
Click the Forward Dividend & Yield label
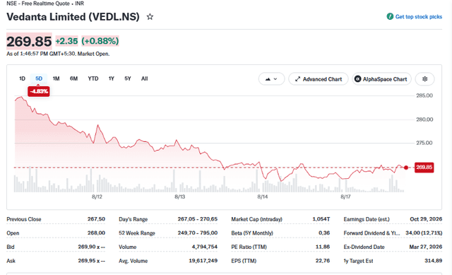pyautogui.click(x=371, y=233)
